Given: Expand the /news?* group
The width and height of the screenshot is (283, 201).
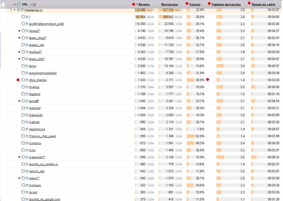Looking at the screenshot, I should coord(19,178).
